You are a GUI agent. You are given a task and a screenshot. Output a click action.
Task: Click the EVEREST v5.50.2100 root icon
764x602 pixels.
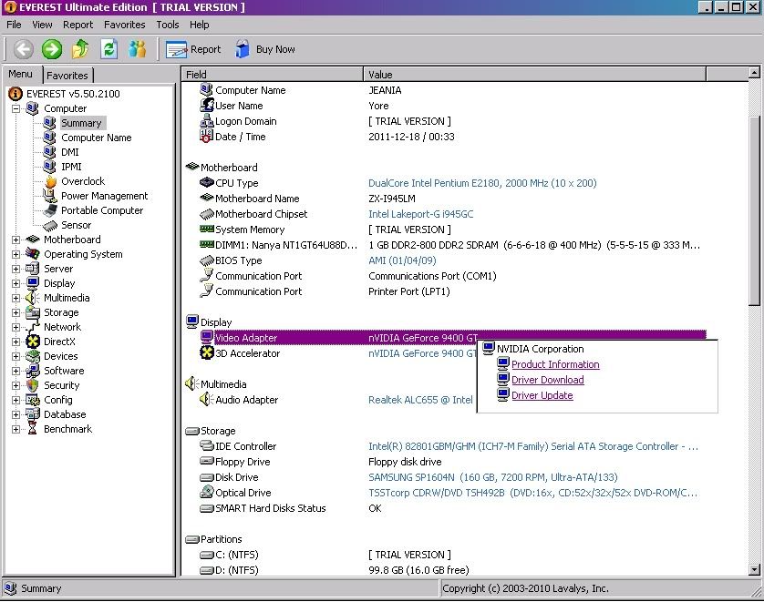click(x=15, y=94)
